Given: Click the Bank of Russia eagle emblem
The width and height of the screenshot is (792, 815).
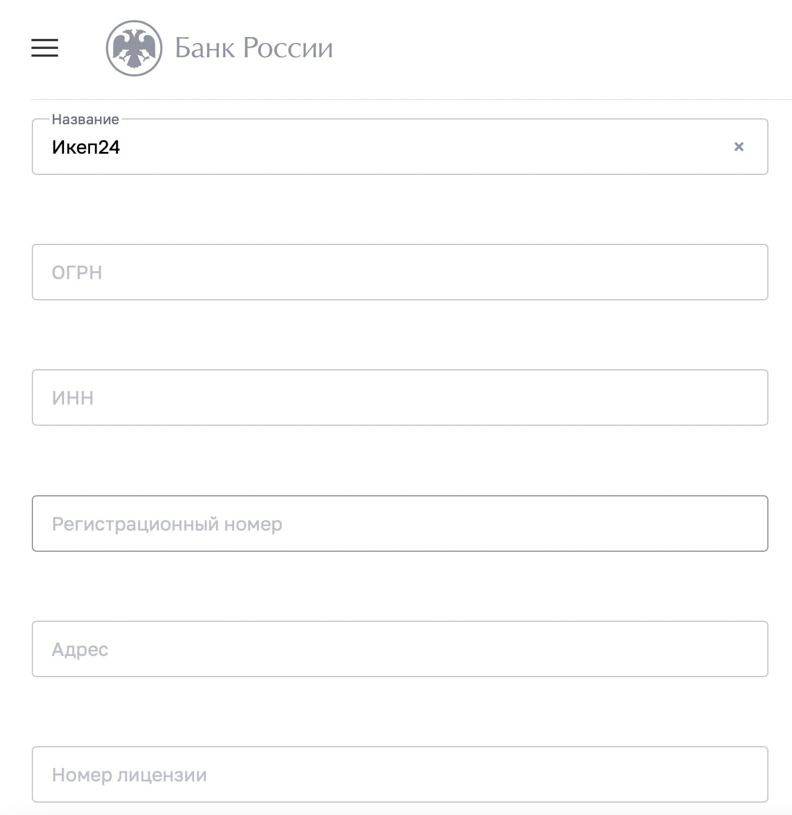Looking at the screenshot, I should click(134, 48).
